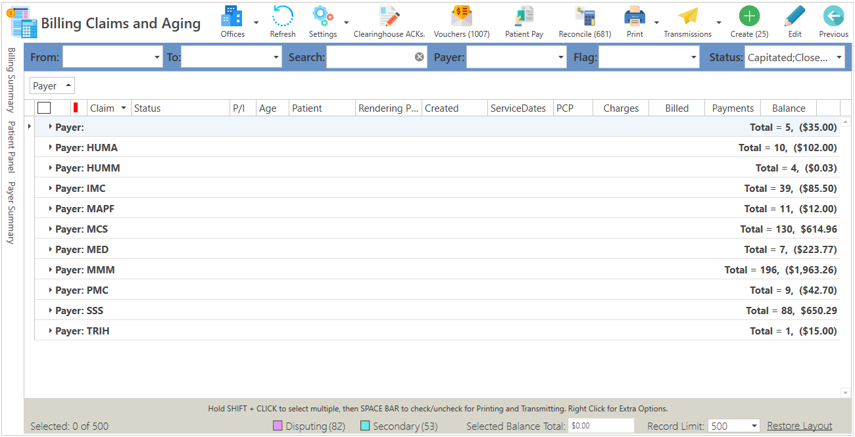Open the From date dropdown
The image size is (855, 437).
[157, 57]
